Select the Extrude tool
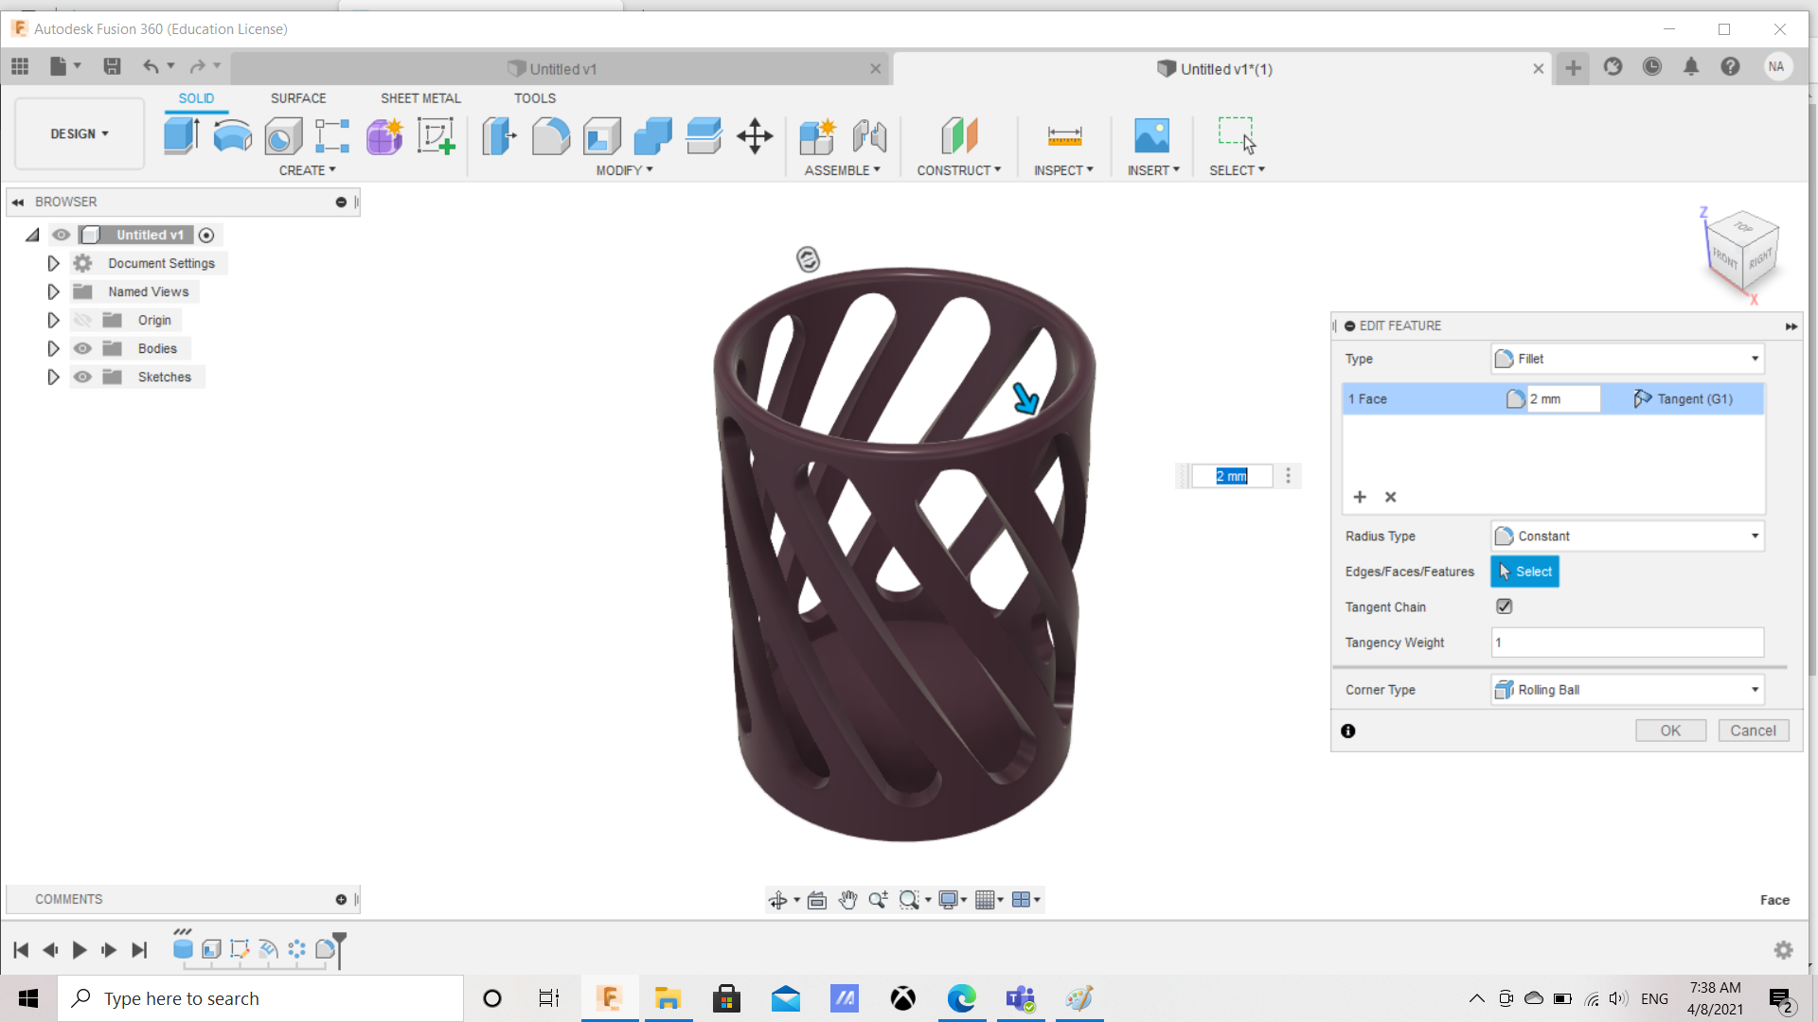 pyautogui.click(x=181, y=136)
